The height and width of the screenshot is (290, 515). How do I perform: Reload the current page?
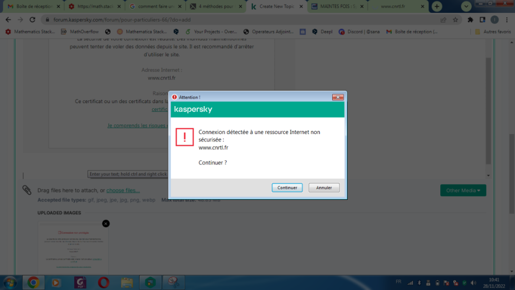pyautogui.click(x=32, y=20)
